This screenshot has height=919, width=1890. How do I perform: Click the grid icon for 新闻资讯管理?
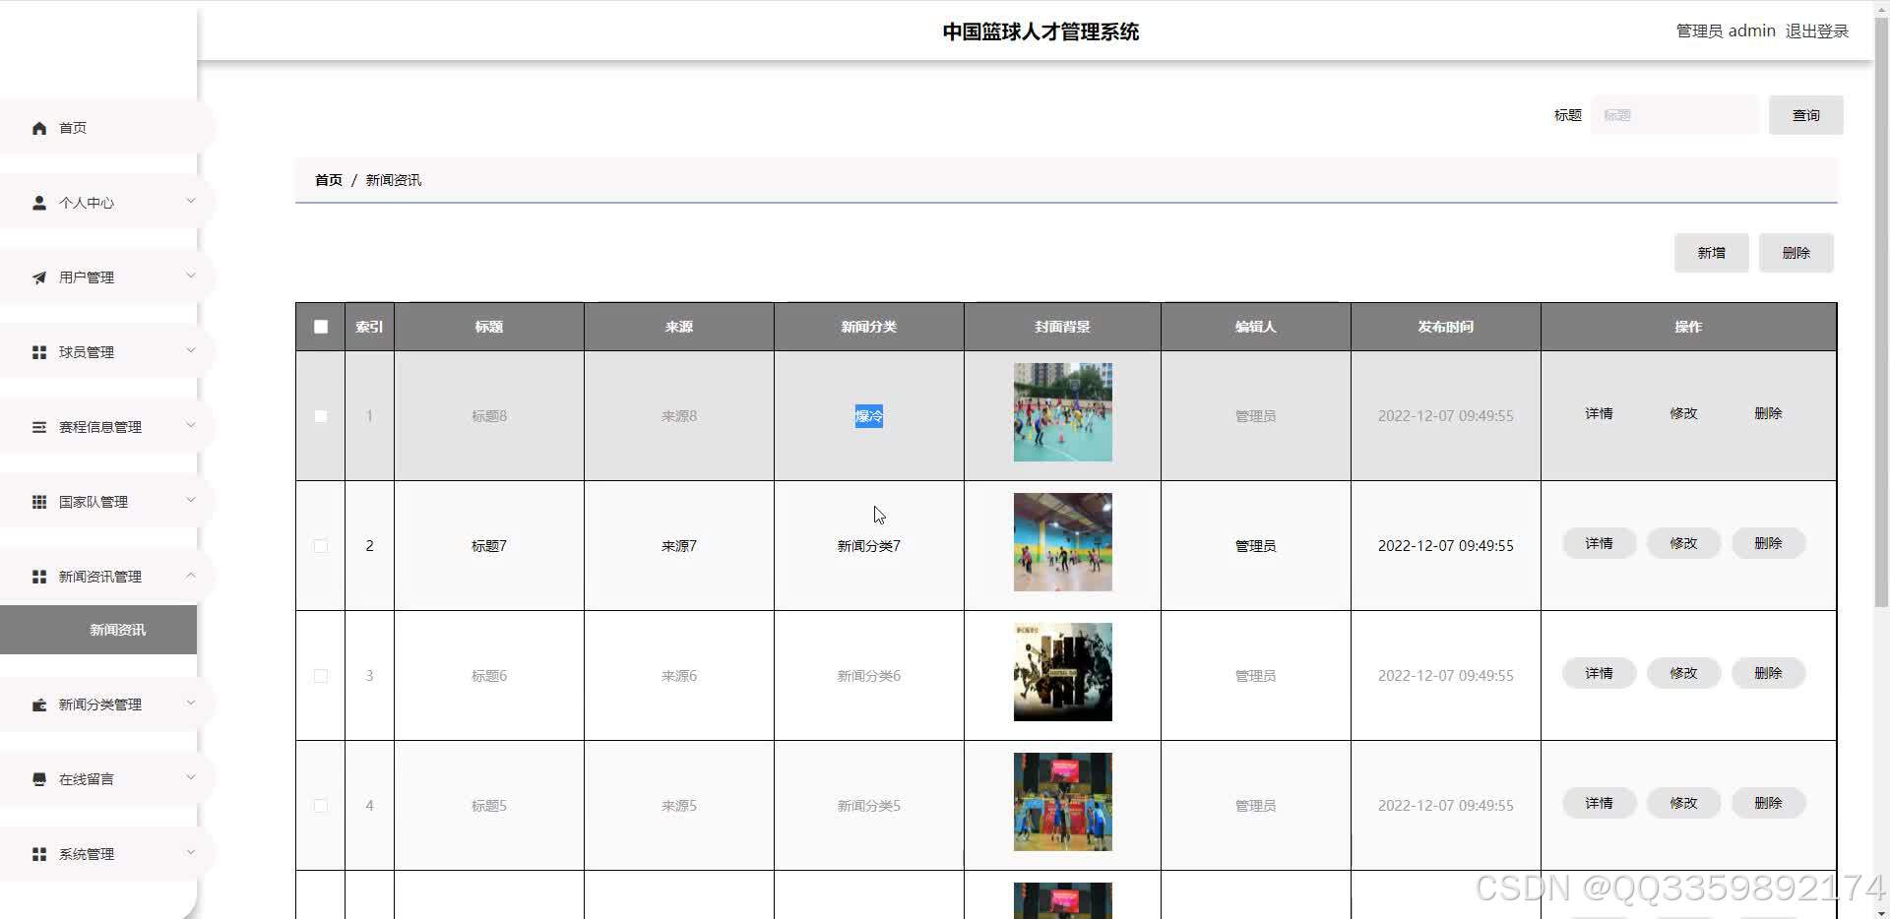pyautogui.click(x=39, y=577)
